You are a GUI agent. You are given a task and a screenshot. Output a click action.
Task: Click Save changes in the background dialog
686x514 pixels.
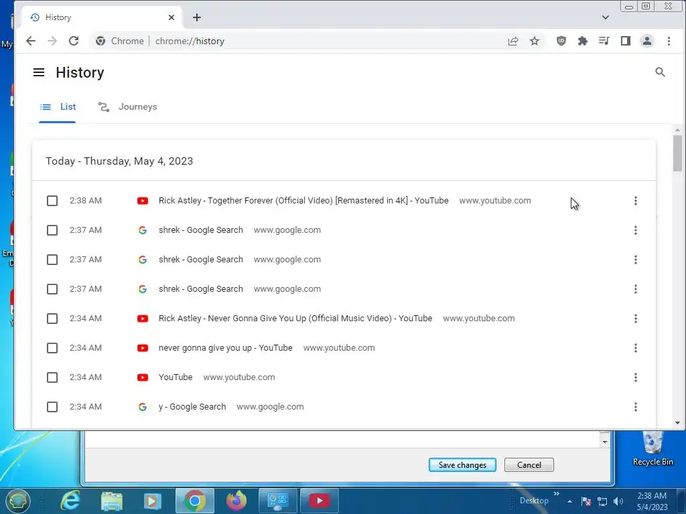(x=462, y=464)
